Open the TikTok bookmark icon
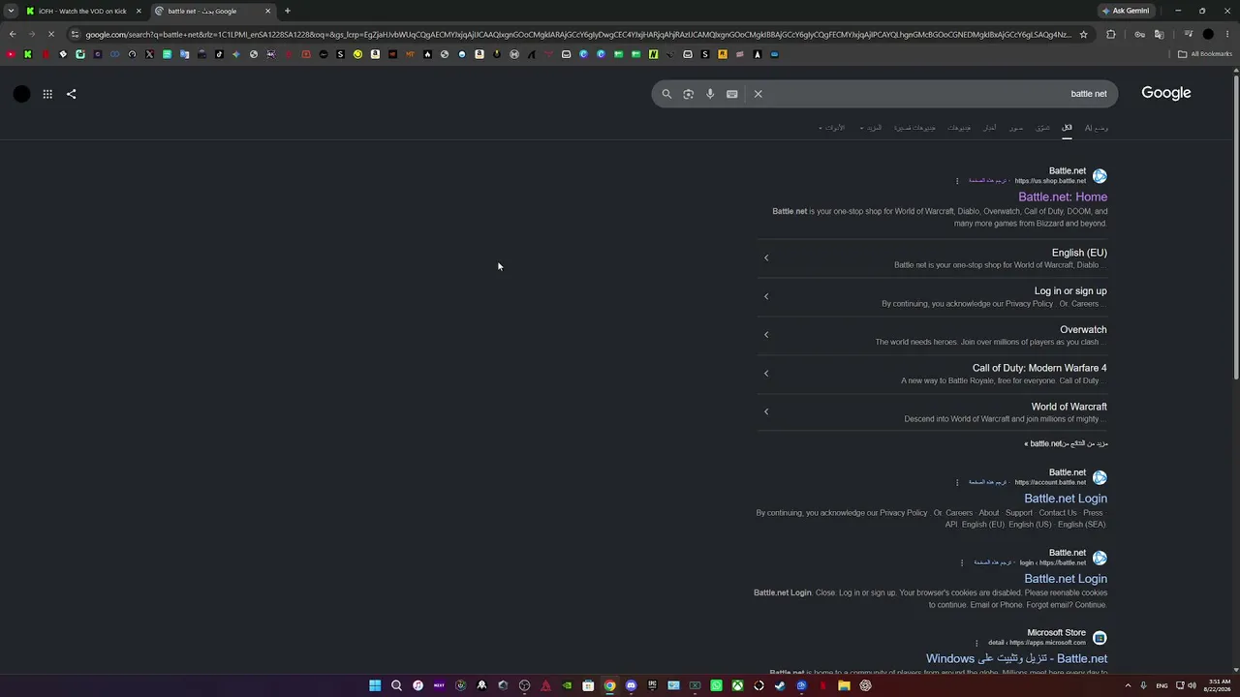 pyautogui.click(x=219, y=54)
